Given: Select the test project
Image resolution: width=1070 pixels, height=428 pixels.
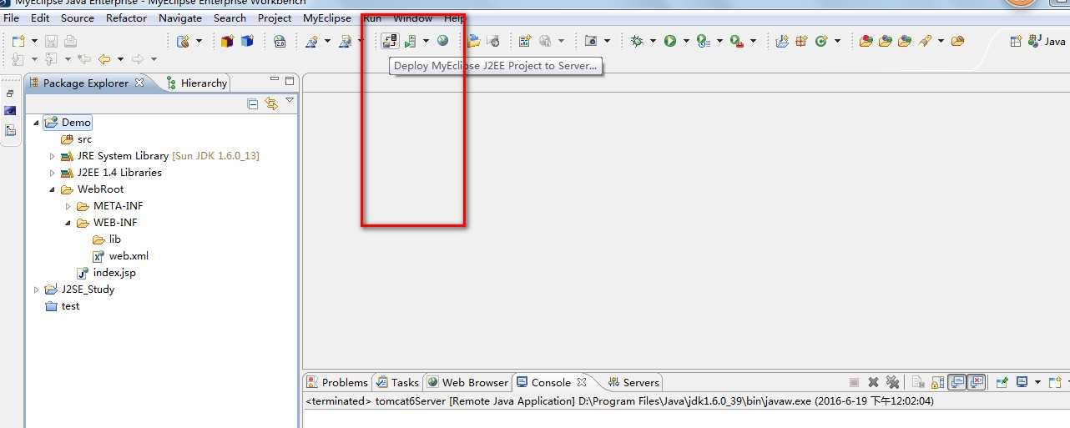Looking at the screenshot, I should [x=63, y=306].
